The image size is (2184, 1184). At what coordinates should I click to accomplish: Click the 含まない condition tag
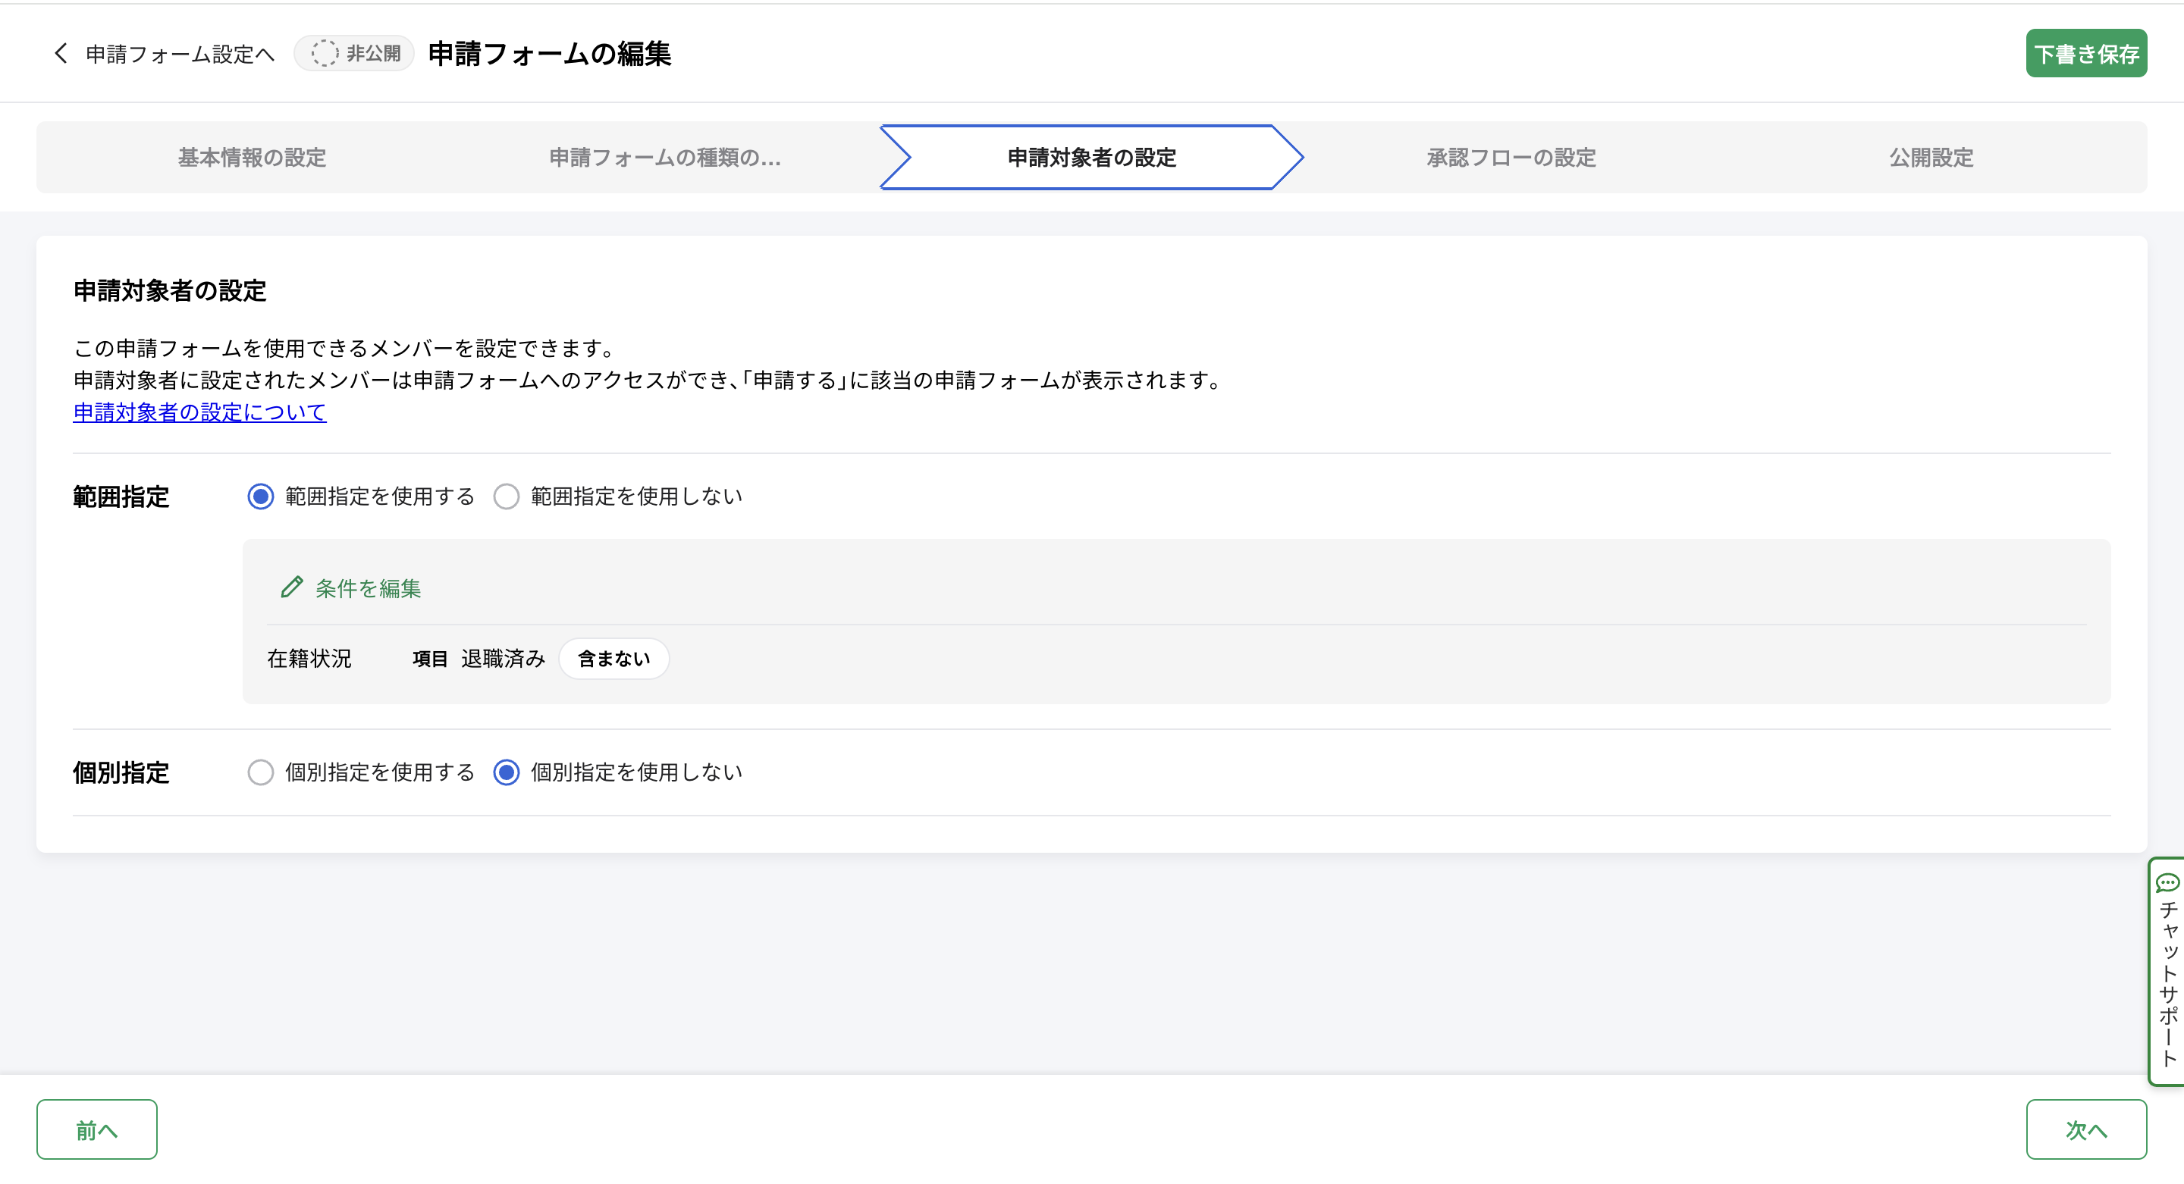[x=613, y=659]
